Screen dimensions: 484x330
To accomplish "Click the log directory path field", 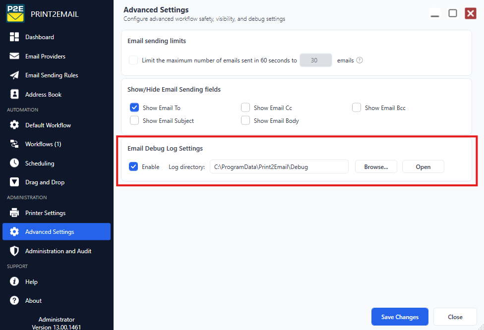I will pos(279,166).
